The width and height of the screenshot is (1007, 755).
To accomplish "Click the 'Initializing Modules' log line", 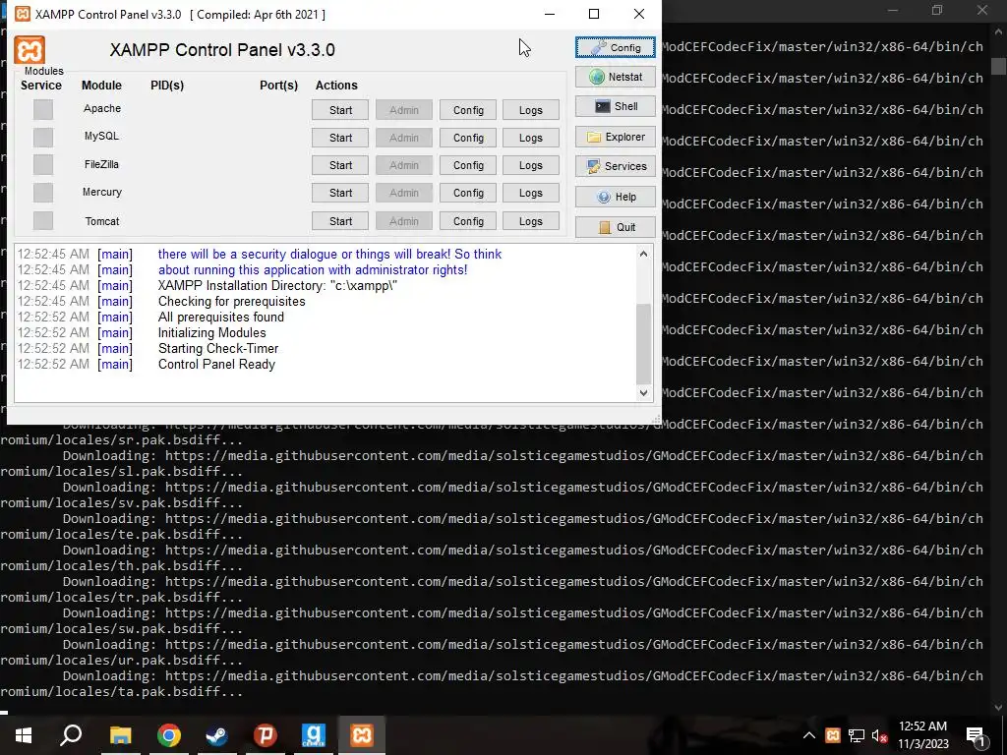I will pos(212,332).
